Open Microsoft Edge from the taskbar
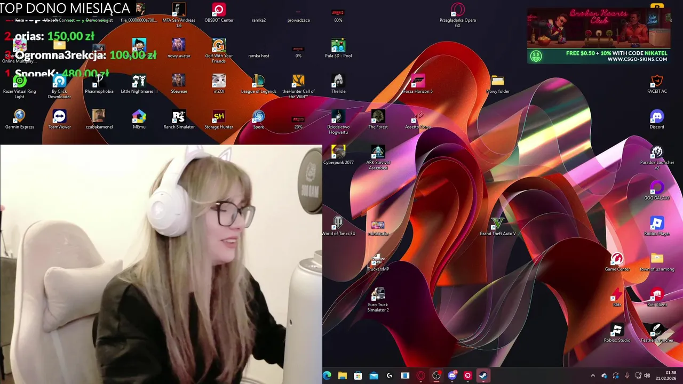 click(x=327, y=375)
